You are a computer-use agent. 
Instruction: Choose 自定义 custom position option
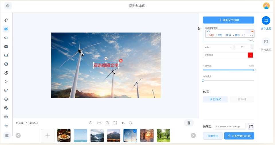click(215, 99)
